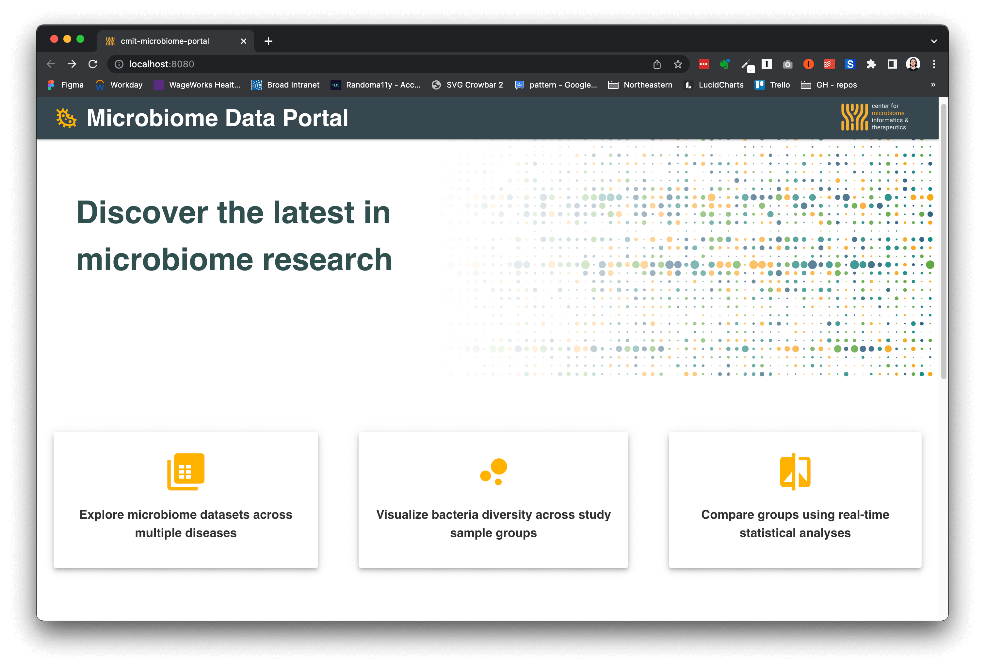Open Chrome three-dot menu
Viewport: 985px width, 669px height.
click(934, 64)
